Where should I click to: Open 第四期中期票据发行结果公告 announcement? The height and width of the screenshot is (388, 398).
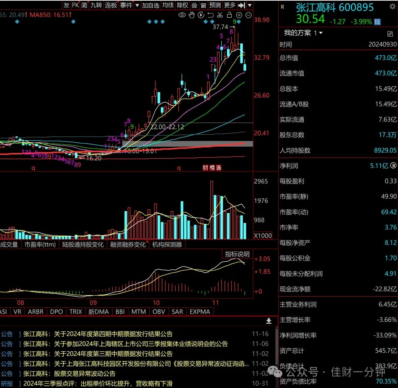point(98,334)
